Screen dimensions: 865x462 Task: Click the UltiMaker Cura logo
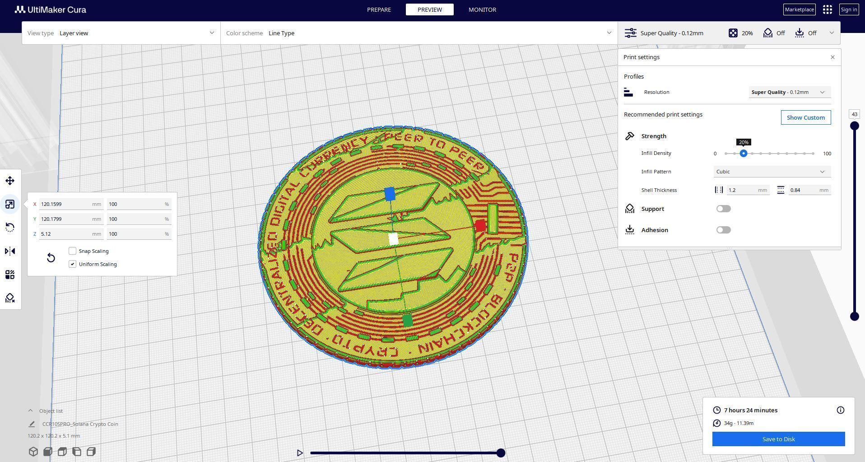[51, 9]
